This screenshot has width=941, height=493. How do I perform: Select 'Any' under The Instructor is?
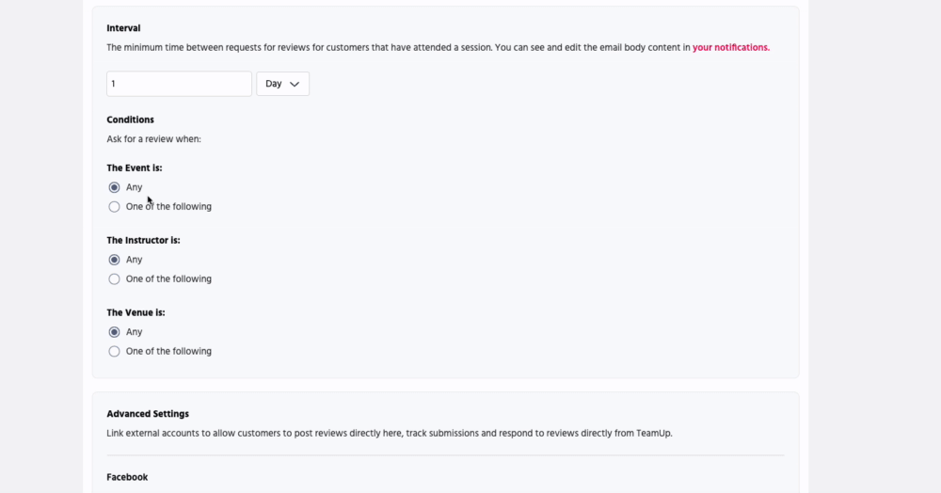pos(115,260)
